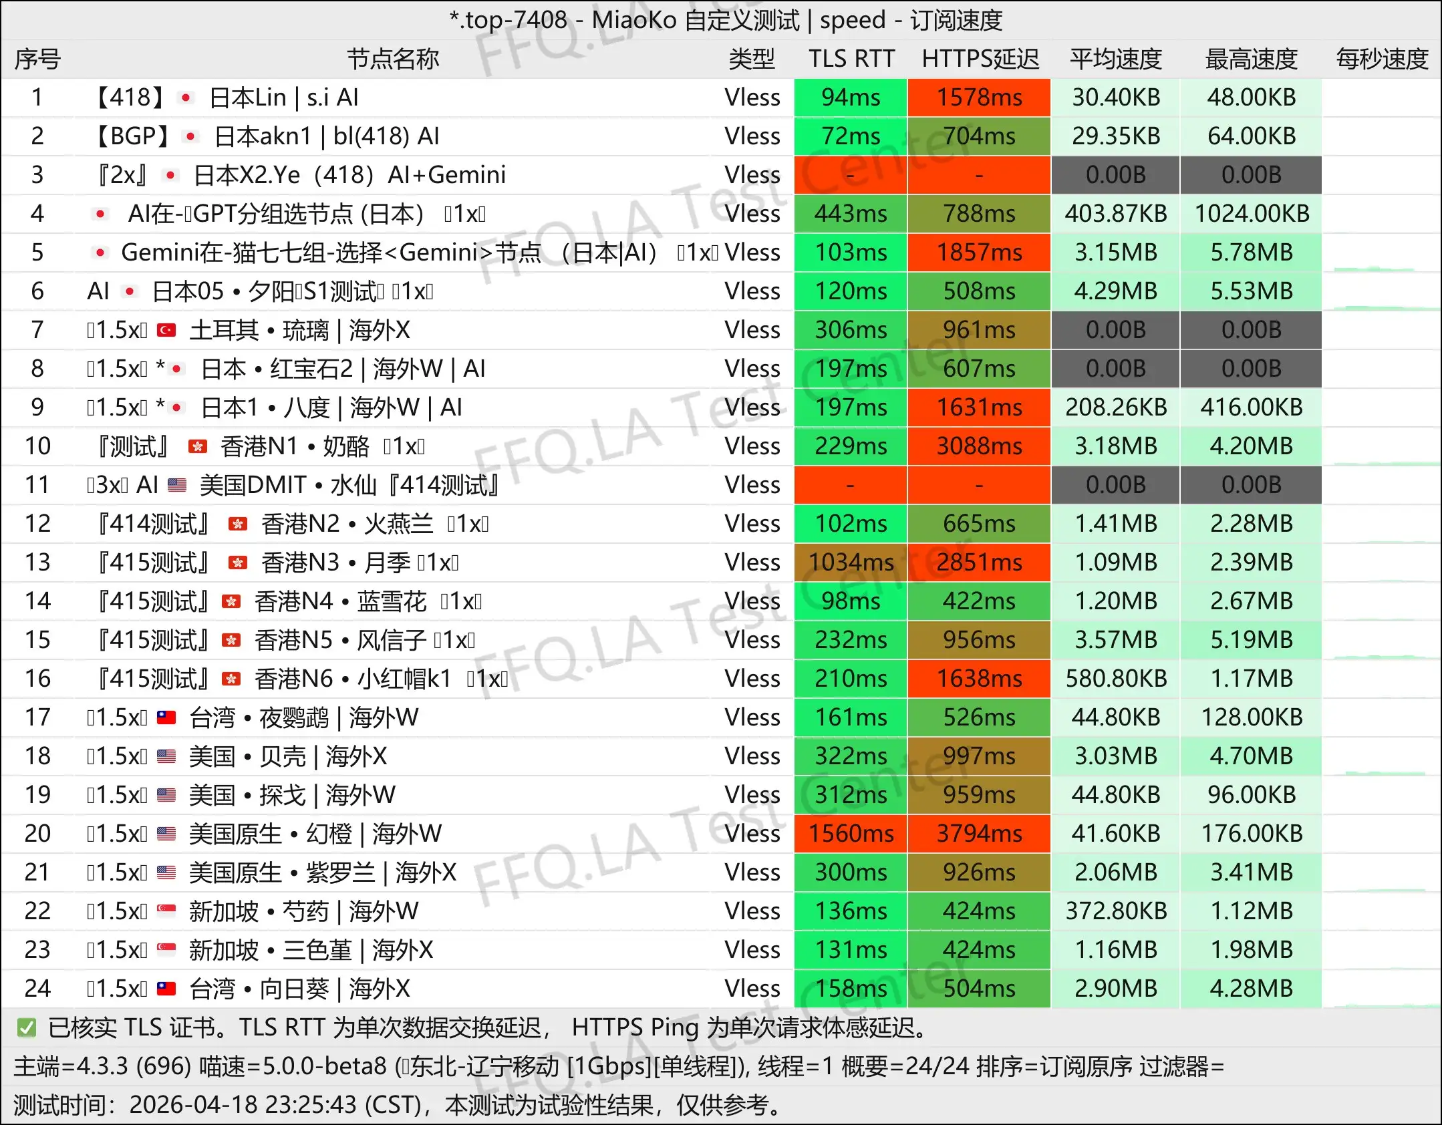1442x1125 pixels.
Task: Click the Vless type label on row 1
Action: tap(752, 98)
